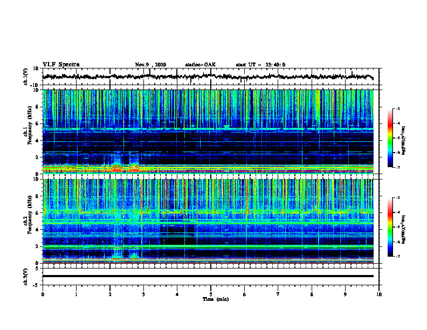Click the "-5" tick label on the ch.3 axis
Viewport: 427px width, 330px height.
coord(36,285)
